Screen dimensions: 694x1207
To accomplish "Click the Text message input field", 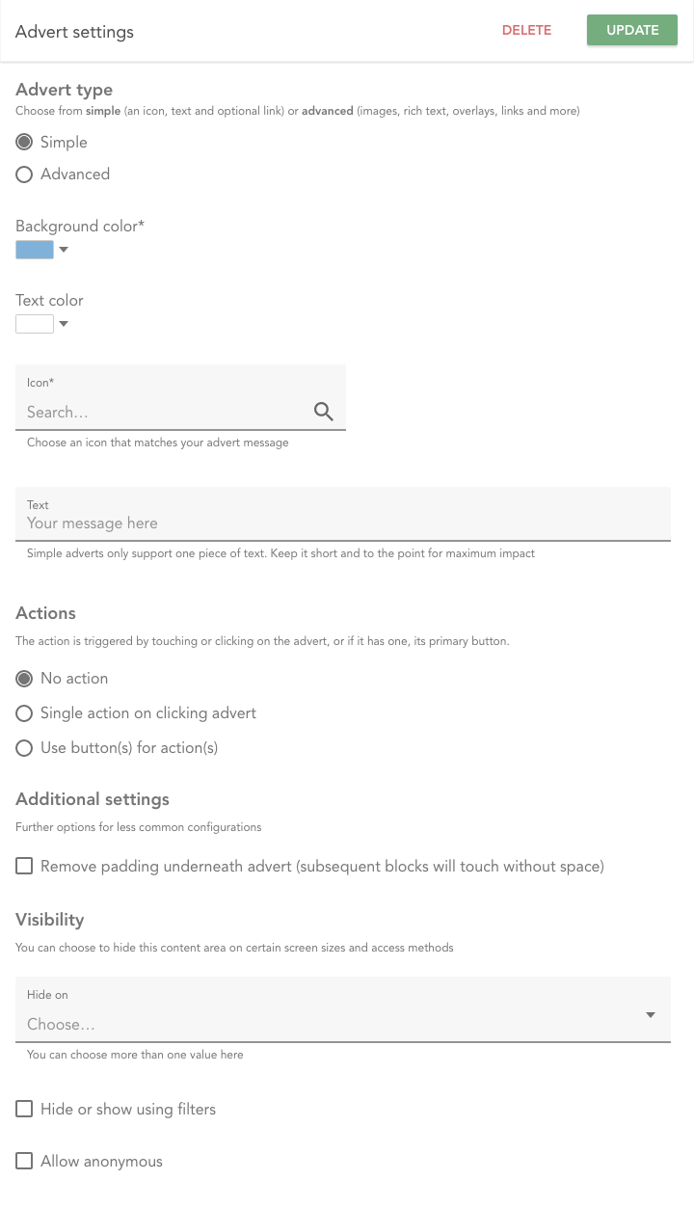I will pyautogui.click(x=342, y=523).
